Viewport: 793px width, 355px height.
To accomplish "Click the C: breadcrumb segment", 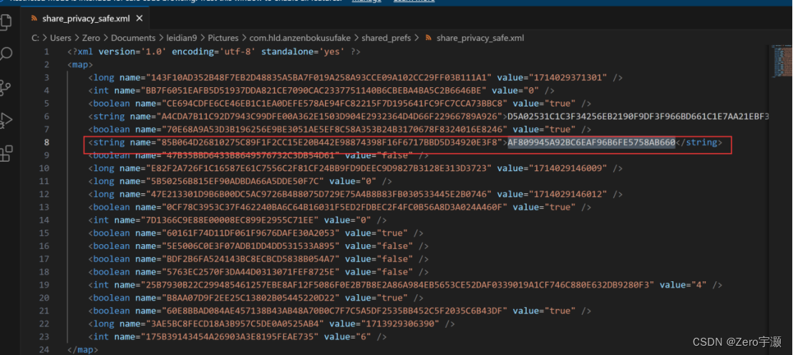I will tap(35, 38).
